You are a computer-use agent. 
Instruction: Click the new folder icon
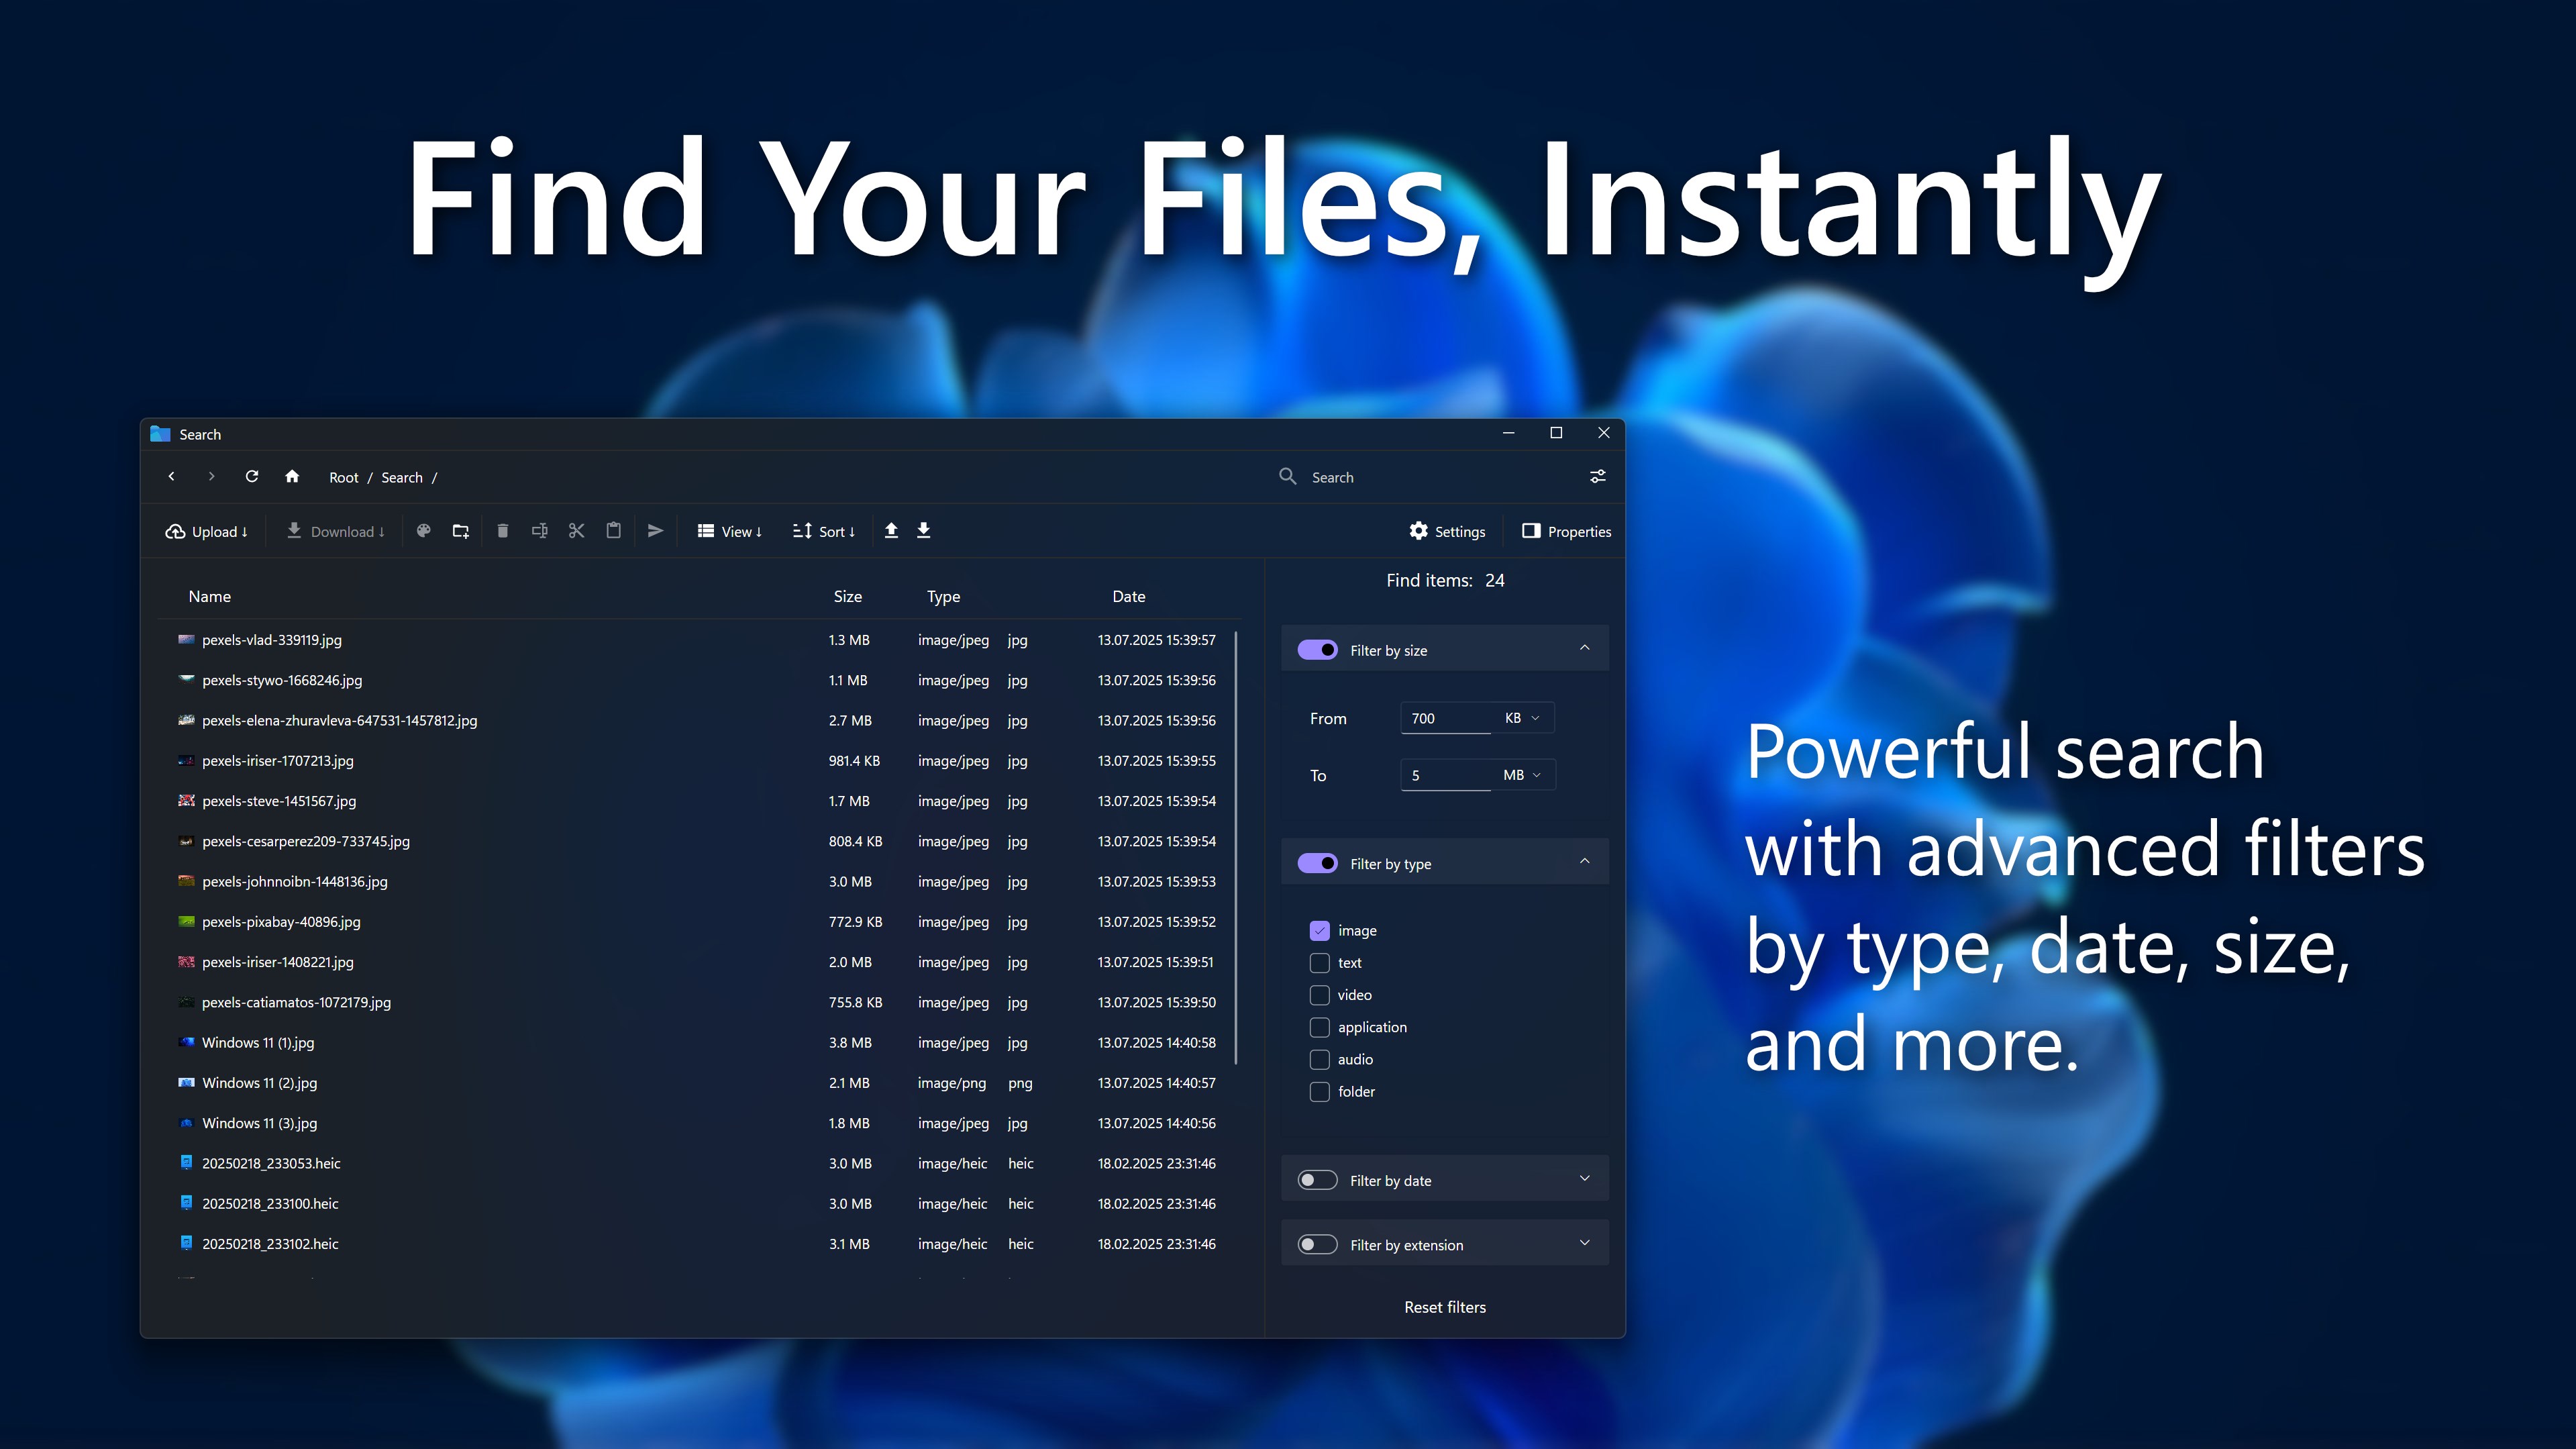click(x=460, y=531)
